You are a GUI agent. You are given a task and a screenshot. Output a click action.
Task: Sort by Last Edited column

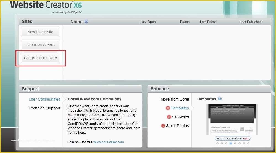(208, 22)
